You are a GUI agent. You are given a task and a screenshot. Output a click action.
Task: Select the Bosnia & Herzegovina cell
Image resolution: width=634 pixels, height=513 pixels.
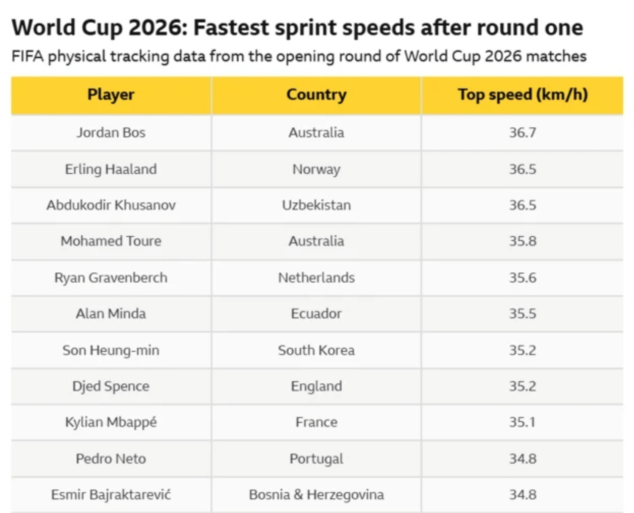317,495
